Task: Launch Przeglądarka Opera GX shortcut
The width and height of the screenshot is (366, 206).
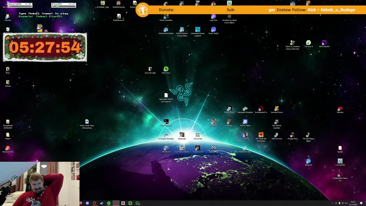Action: pyautogui.click(x=340, y=177)
